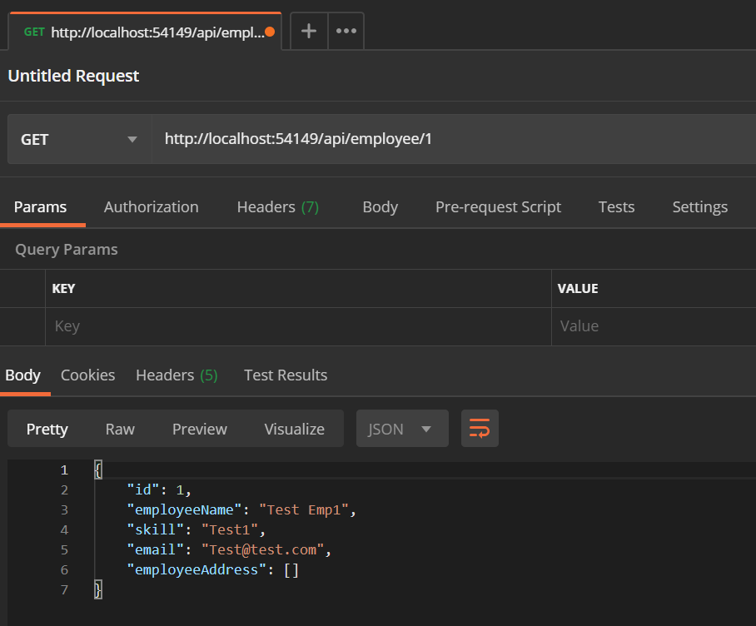Switch response view to Raw
The width and height of the screenshot is (756, 626).
point(119,428)
